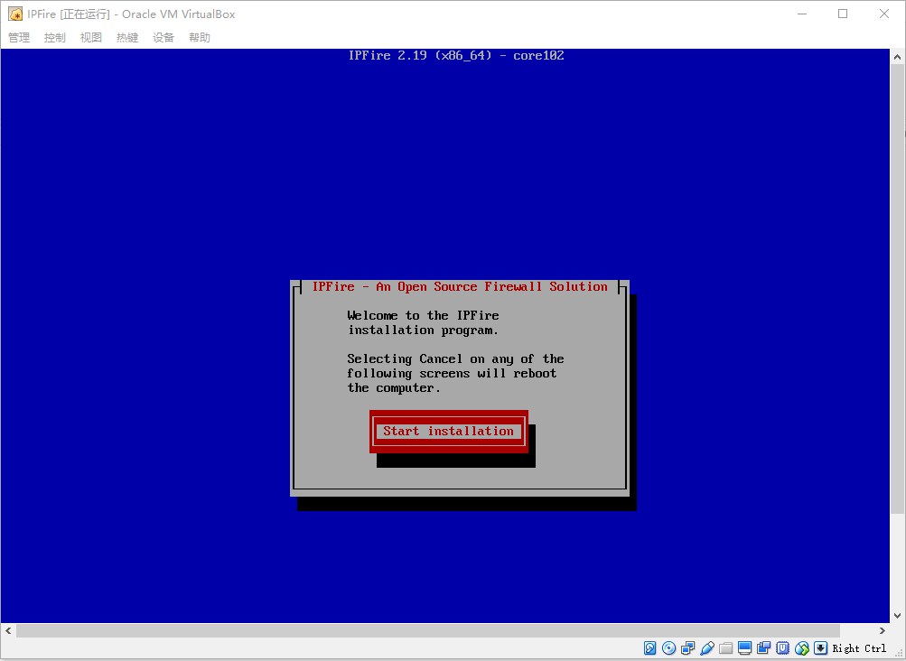Open the 控制 menu
This screenshot has height=661, width=906.
(55, 38)
